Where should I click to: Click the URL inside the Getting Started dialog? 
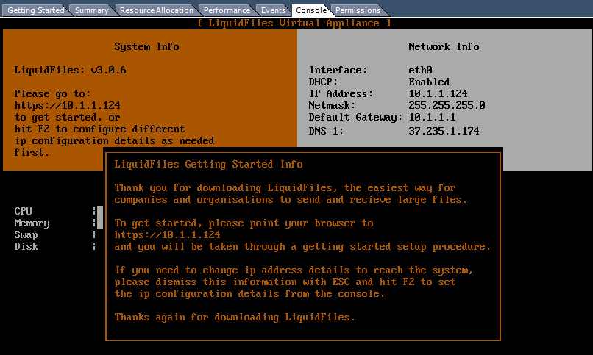(x=167, y=234)
